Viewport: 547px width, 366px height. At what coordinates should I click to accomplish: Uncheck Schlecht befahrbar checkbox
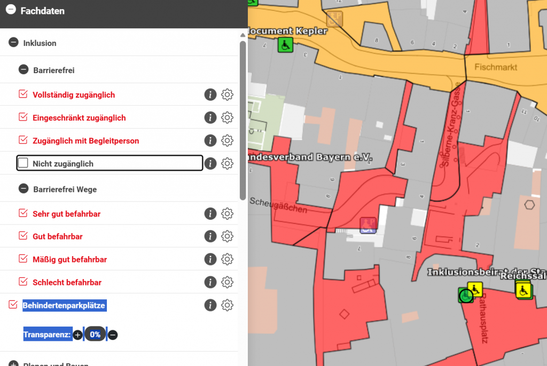tap(23, 282)
